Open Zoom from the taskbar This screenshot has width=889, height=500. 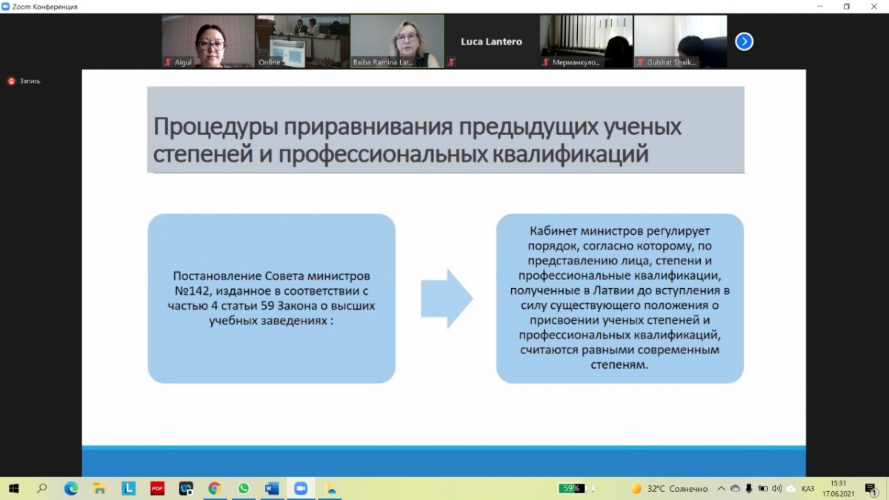tap(301, 488)
